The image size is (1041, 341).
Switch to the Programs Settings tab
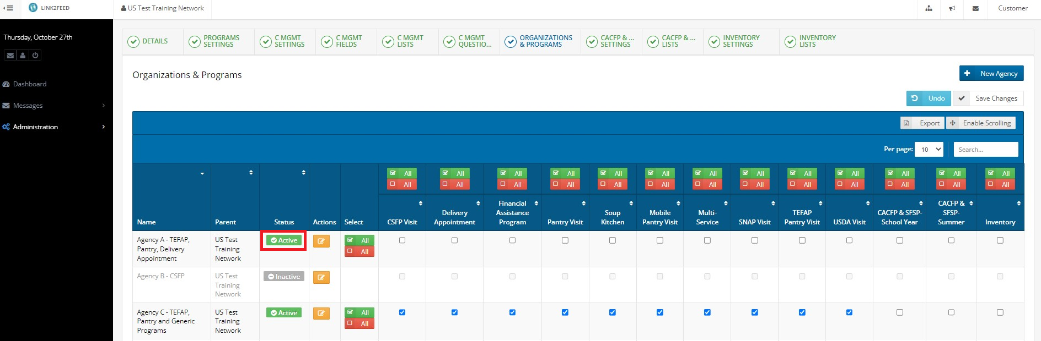[x=219, y=41]
